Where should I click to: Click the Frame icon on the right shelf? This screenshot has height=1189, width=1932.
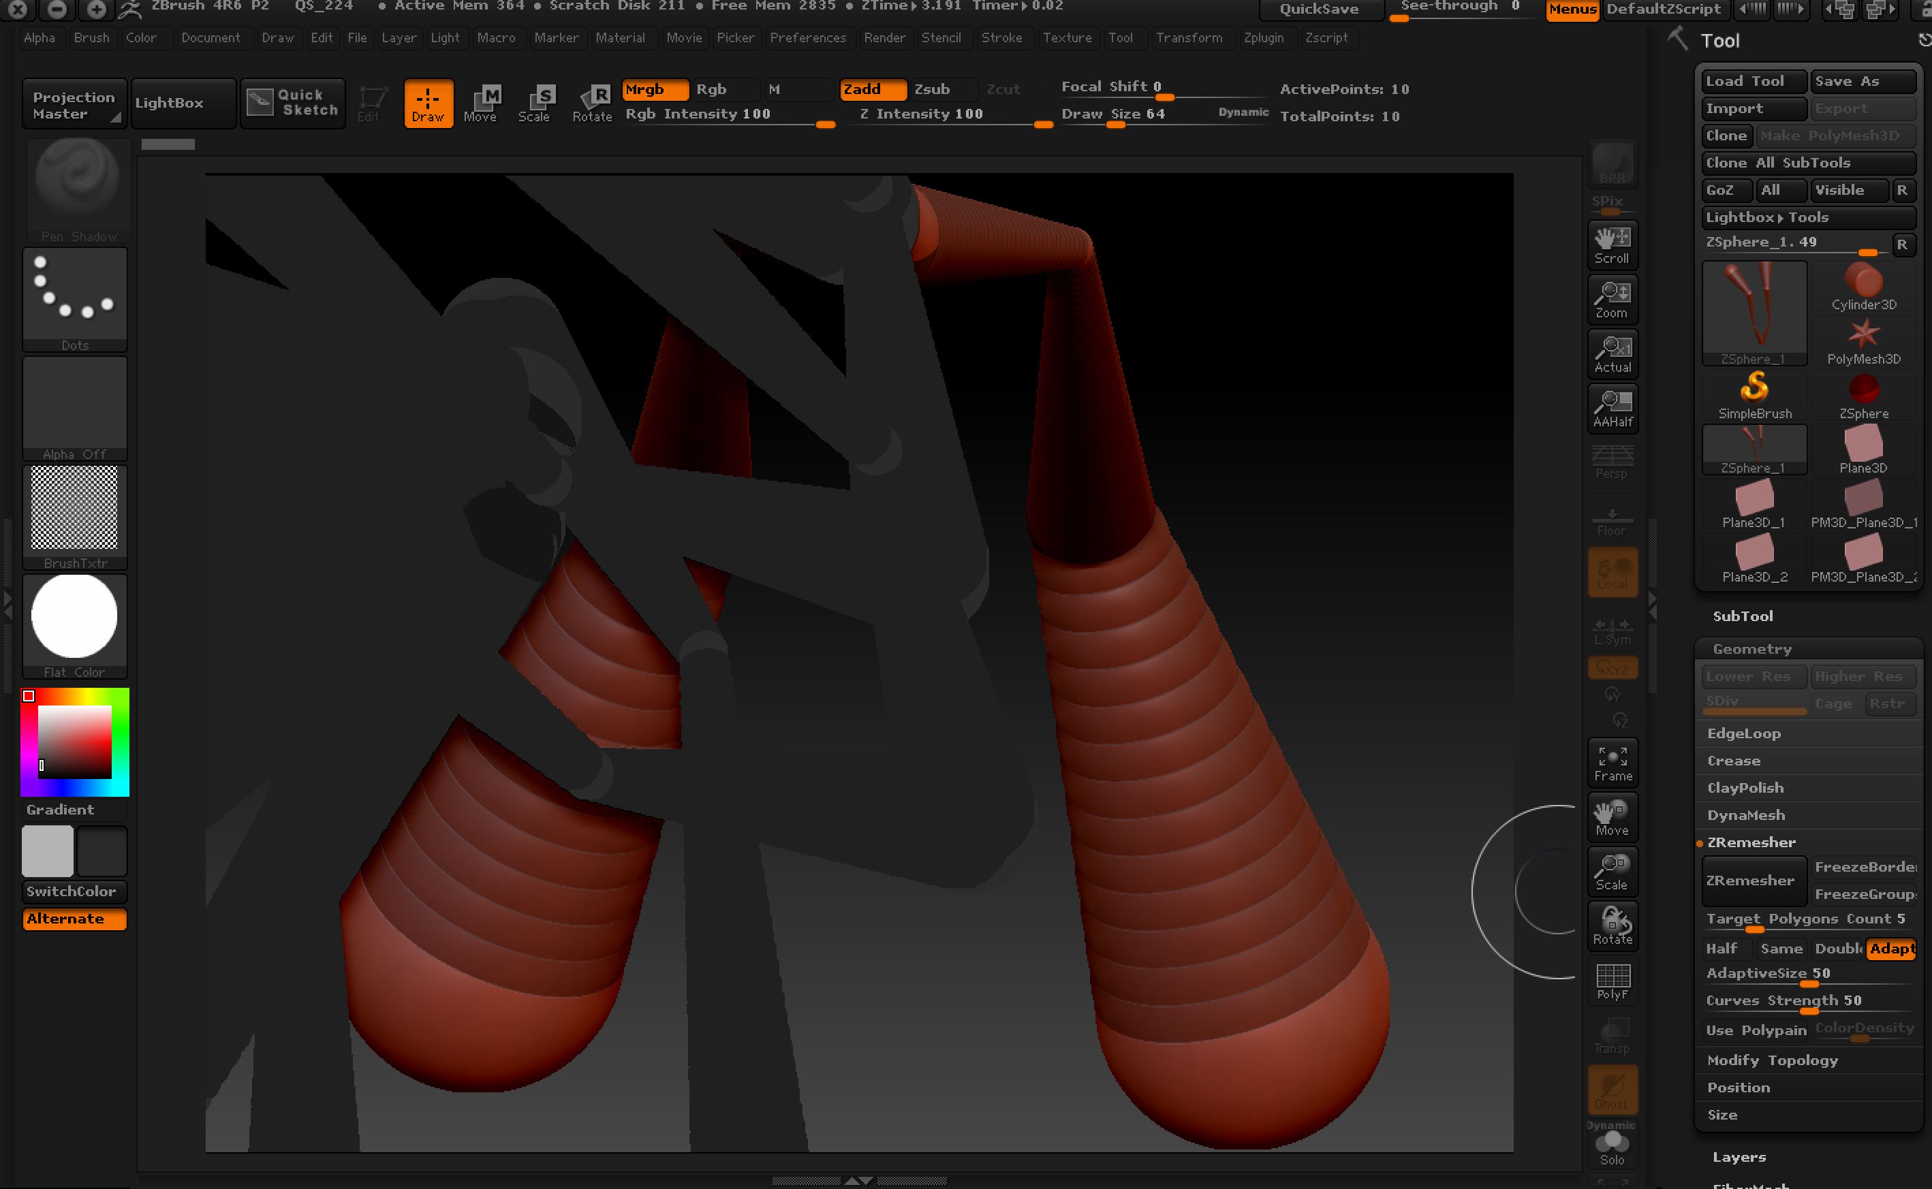[1612, 761]
